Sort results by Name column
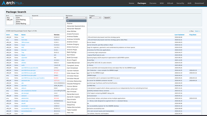The height and width of the screenshot is (116, 207). [23, 35]
